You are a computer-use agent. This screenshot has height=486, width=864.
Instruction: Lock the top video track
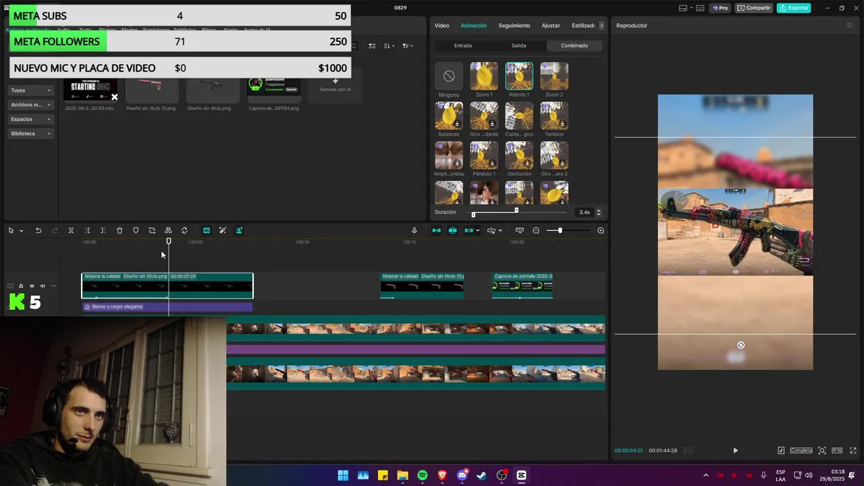tap(21, 286)
